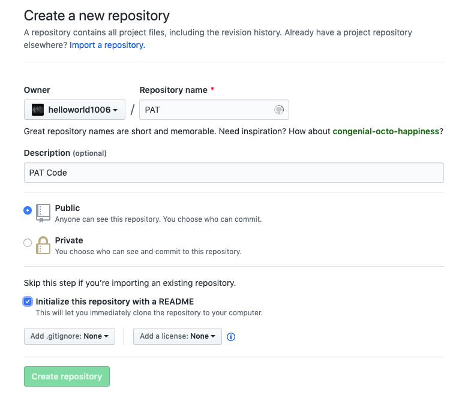Click the Description (optional) field label

click(65, 153)
